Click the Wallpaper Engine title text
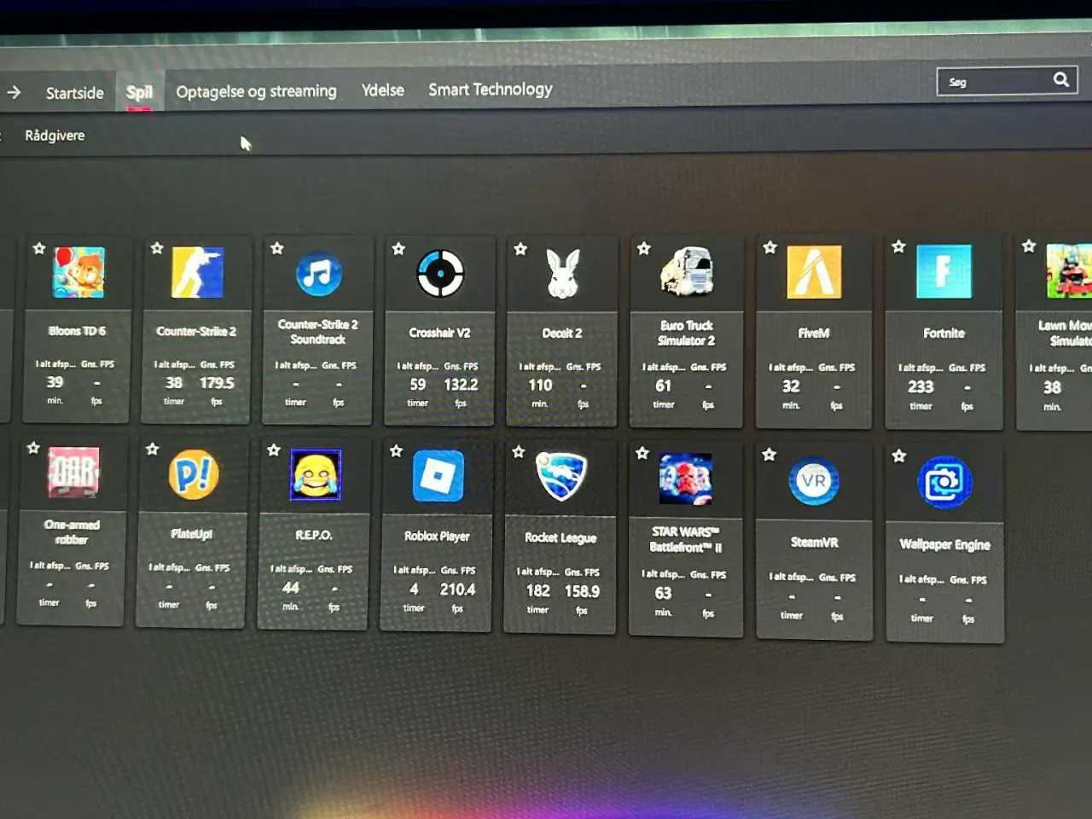The width and height of the screenshot is (1092, 819). pyautogui.click(x=944, y=544)
